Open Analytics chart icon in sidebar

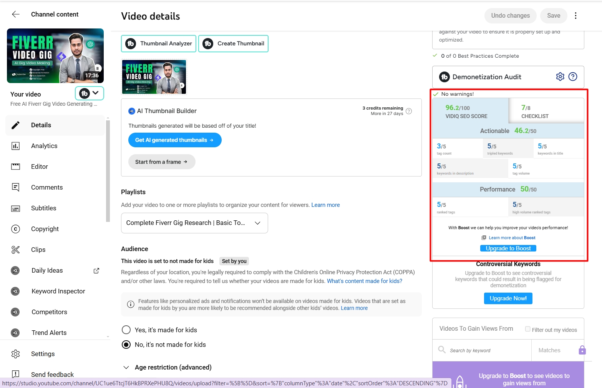pyautogui.click(x=15, y=146)
